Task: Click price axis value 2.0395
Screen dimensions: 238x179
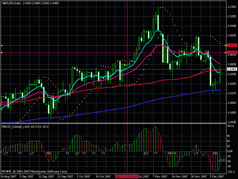Action: tap(232, 74)
